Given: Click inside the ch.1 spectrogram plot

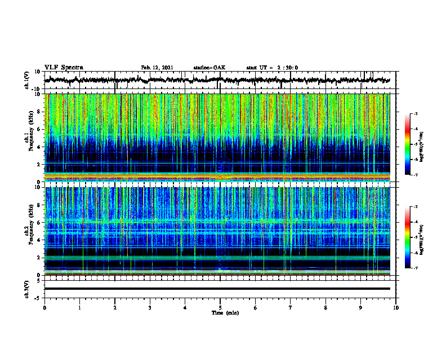Looking at the screenshot, I should 217,138.
